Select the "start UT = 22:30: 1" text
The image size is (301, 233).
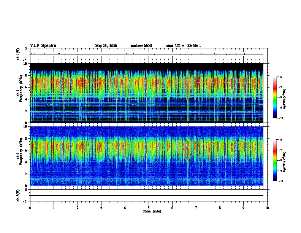pyautogui.click(x=184, y=46)
